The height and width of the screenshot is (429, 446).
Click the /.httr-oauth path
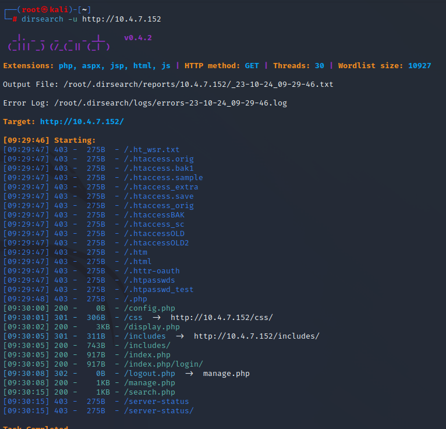[152, 271]
